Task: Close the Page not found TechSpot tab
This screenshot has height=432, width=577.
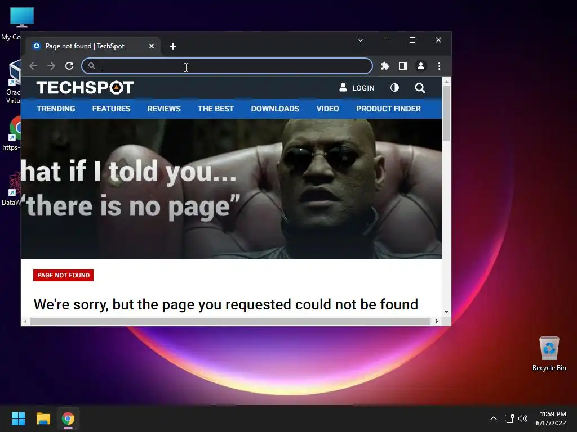Action: tap(152, 46)
